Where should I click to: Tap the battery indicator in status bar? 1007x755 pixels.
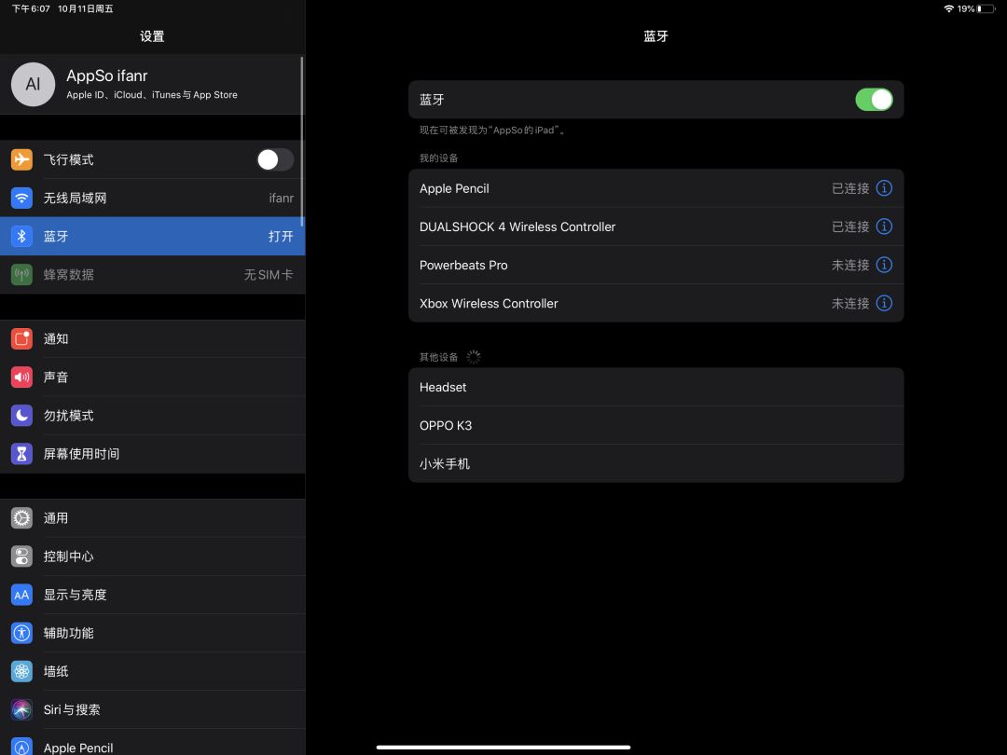(986, 8)
